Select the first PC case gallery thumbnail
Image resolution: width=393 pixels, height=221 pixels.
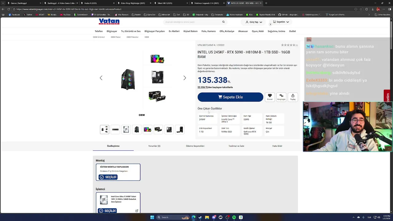tap(104, 130)
